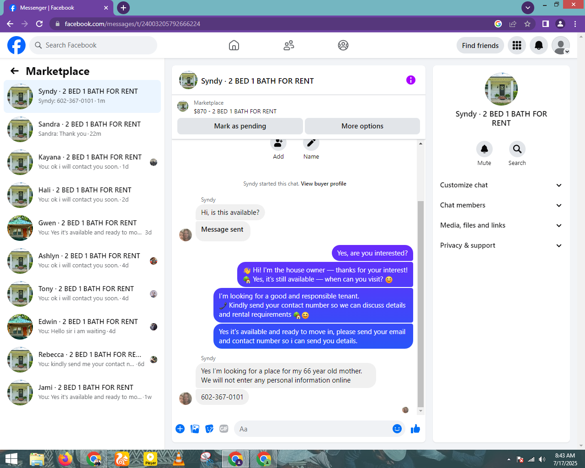This screenshot has height=468, width=585.
Task: Open the Friends icon in top navigation
Action: tap(289, 45)
